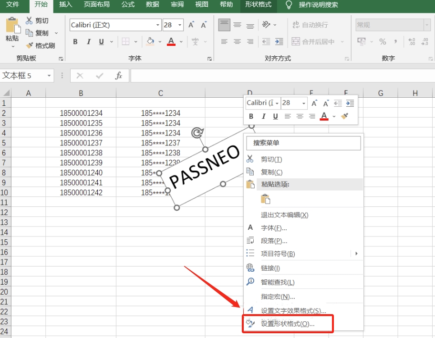Click the text orientation icon
The height and width of the screenshot is (338, 435).
click(266, 25)
